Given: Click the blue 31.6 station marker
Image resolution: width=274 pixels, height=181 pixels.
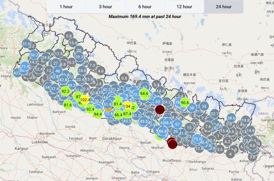Looking at the screenshot, I should point(26,44).
